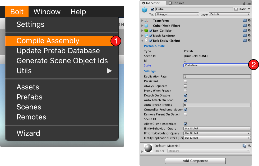Open Transform gear settings menu
This screenshot has width=259, height=166.
[x=249, y=21]
